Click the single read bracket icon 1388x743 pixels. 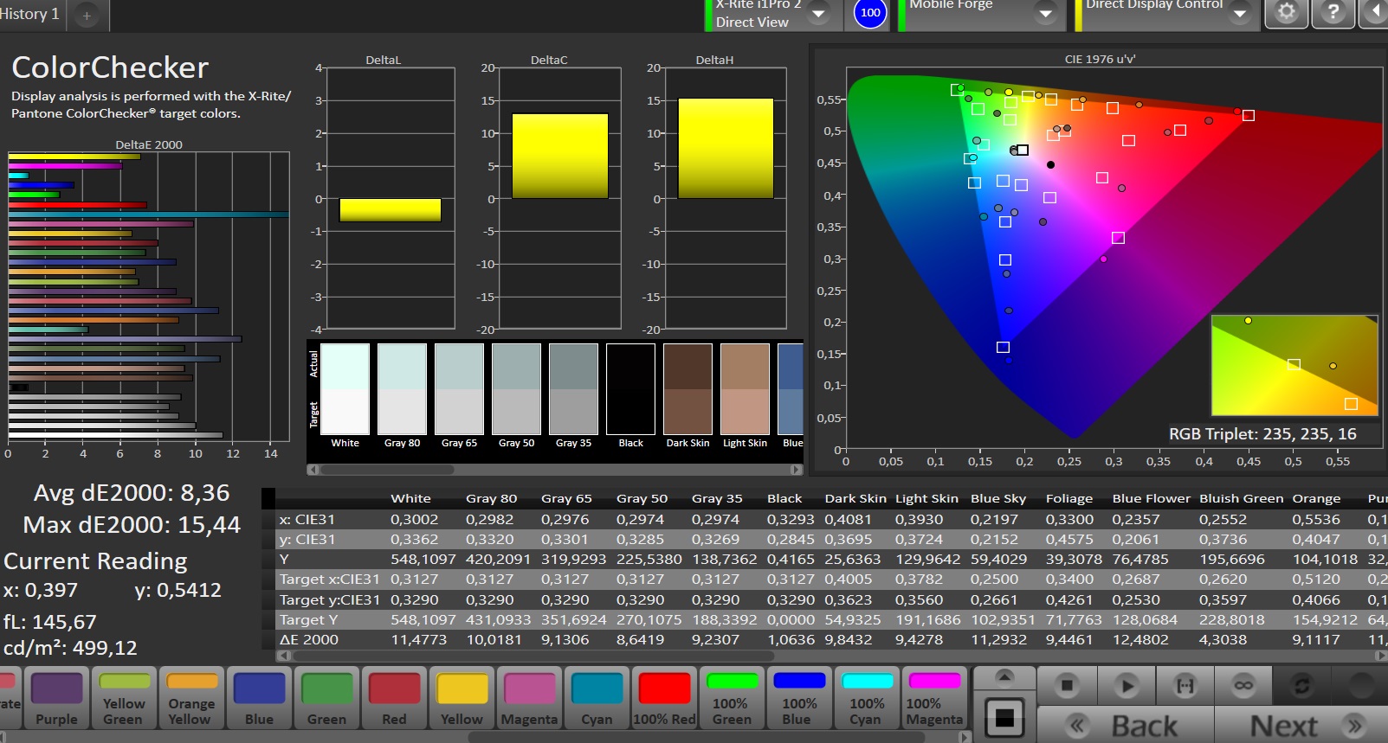click(x=1185, y=686)
